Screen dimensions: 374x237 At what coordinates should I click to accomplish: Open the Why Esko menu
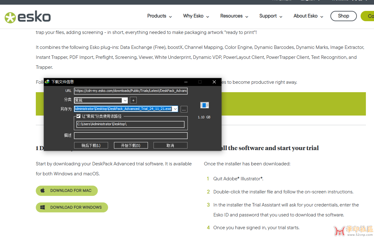[196, 16]
